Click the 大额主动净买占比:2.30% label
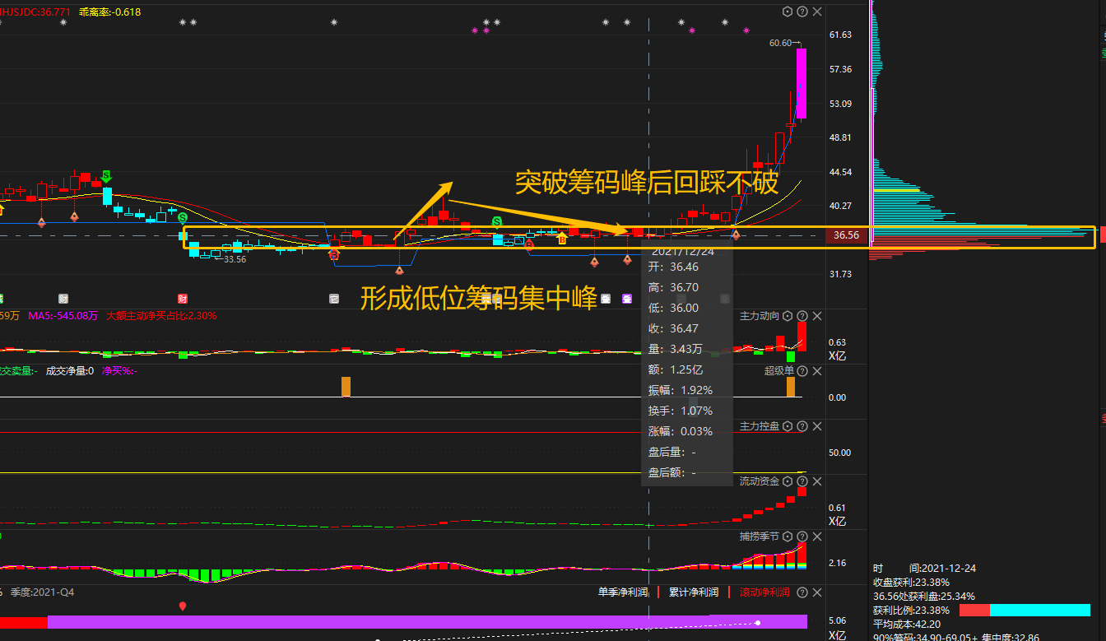Screen dimensions: 1106x641 click(161, 316)
